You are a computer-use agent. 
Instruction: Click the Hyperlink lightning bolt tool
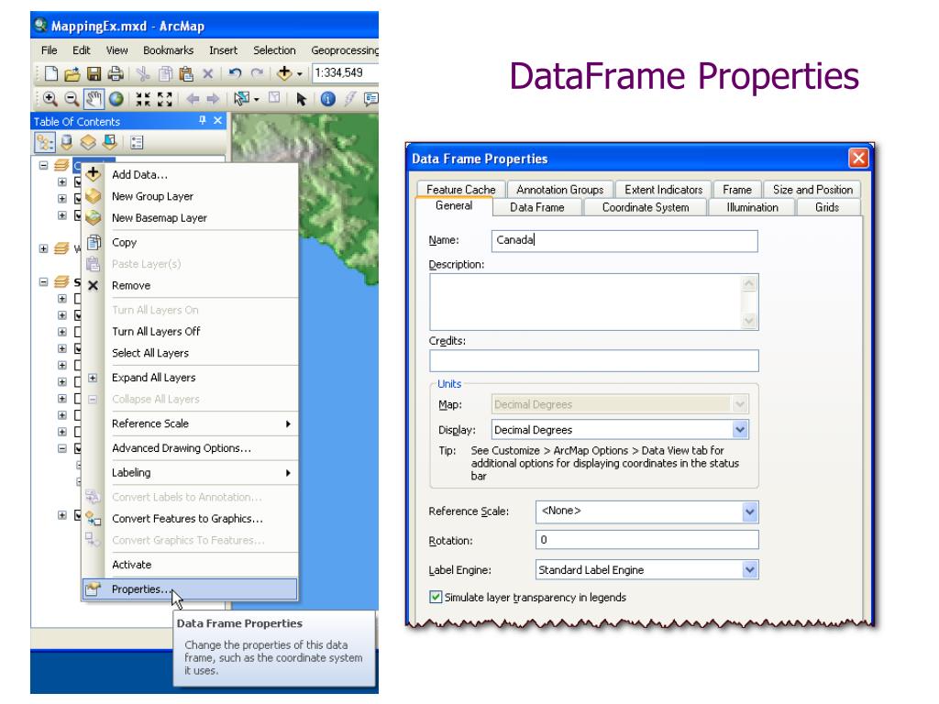point(349,99)
